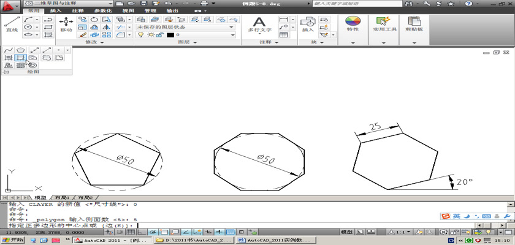The height and width of the screenshot is (245, 515).
Task: Select the 直线 (Line) tool
Action: (x=11, y=24)
